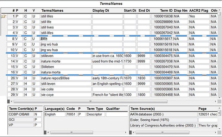Click the 'P' preferred flag in row 1
Viewport: 222px width, 137px height.
pyautogui.click(x=19, y=16)
